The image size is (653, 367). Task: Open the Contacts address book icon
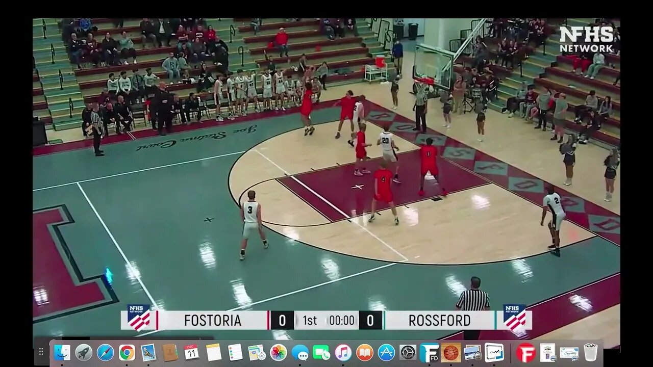(170, 352)
